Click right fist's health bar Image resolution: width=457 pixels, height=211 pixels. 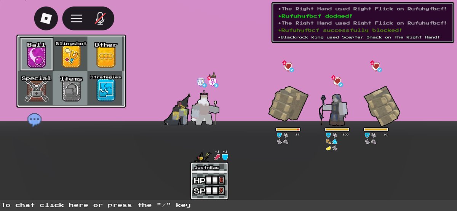pos(376,129)
